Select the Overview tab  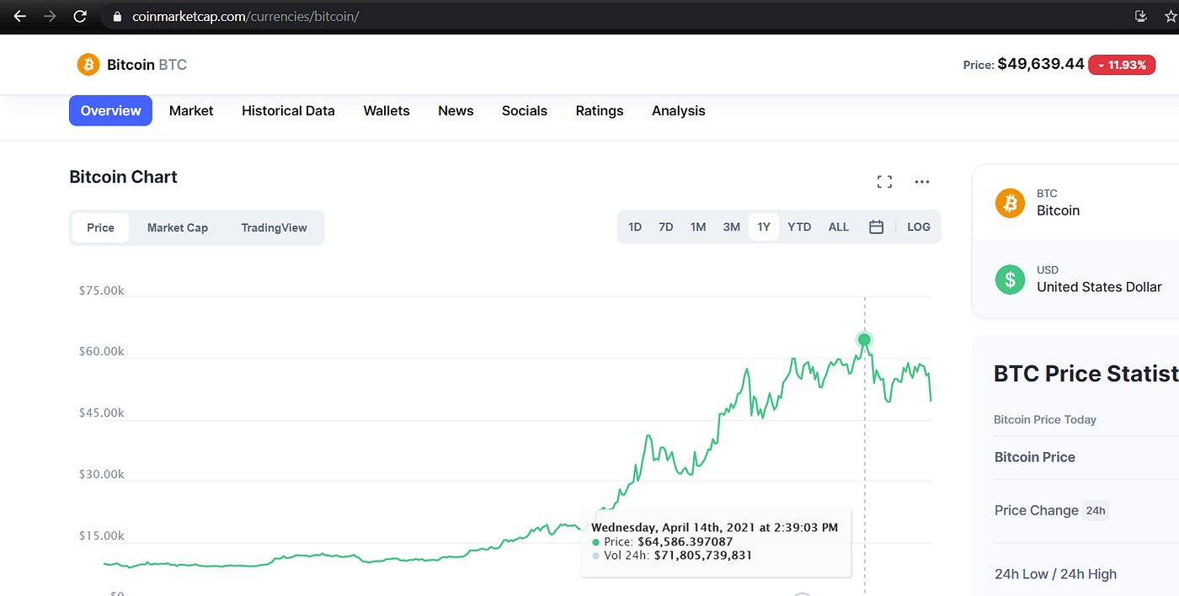pyautogui.click(x=110, y=110)
